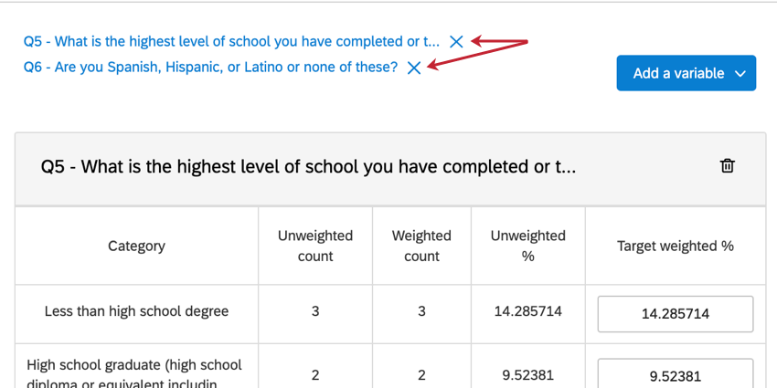Select the plain-text 9.52381 unweighted percent cell
This screenshot has width=777, height=388.
[527, 374]
